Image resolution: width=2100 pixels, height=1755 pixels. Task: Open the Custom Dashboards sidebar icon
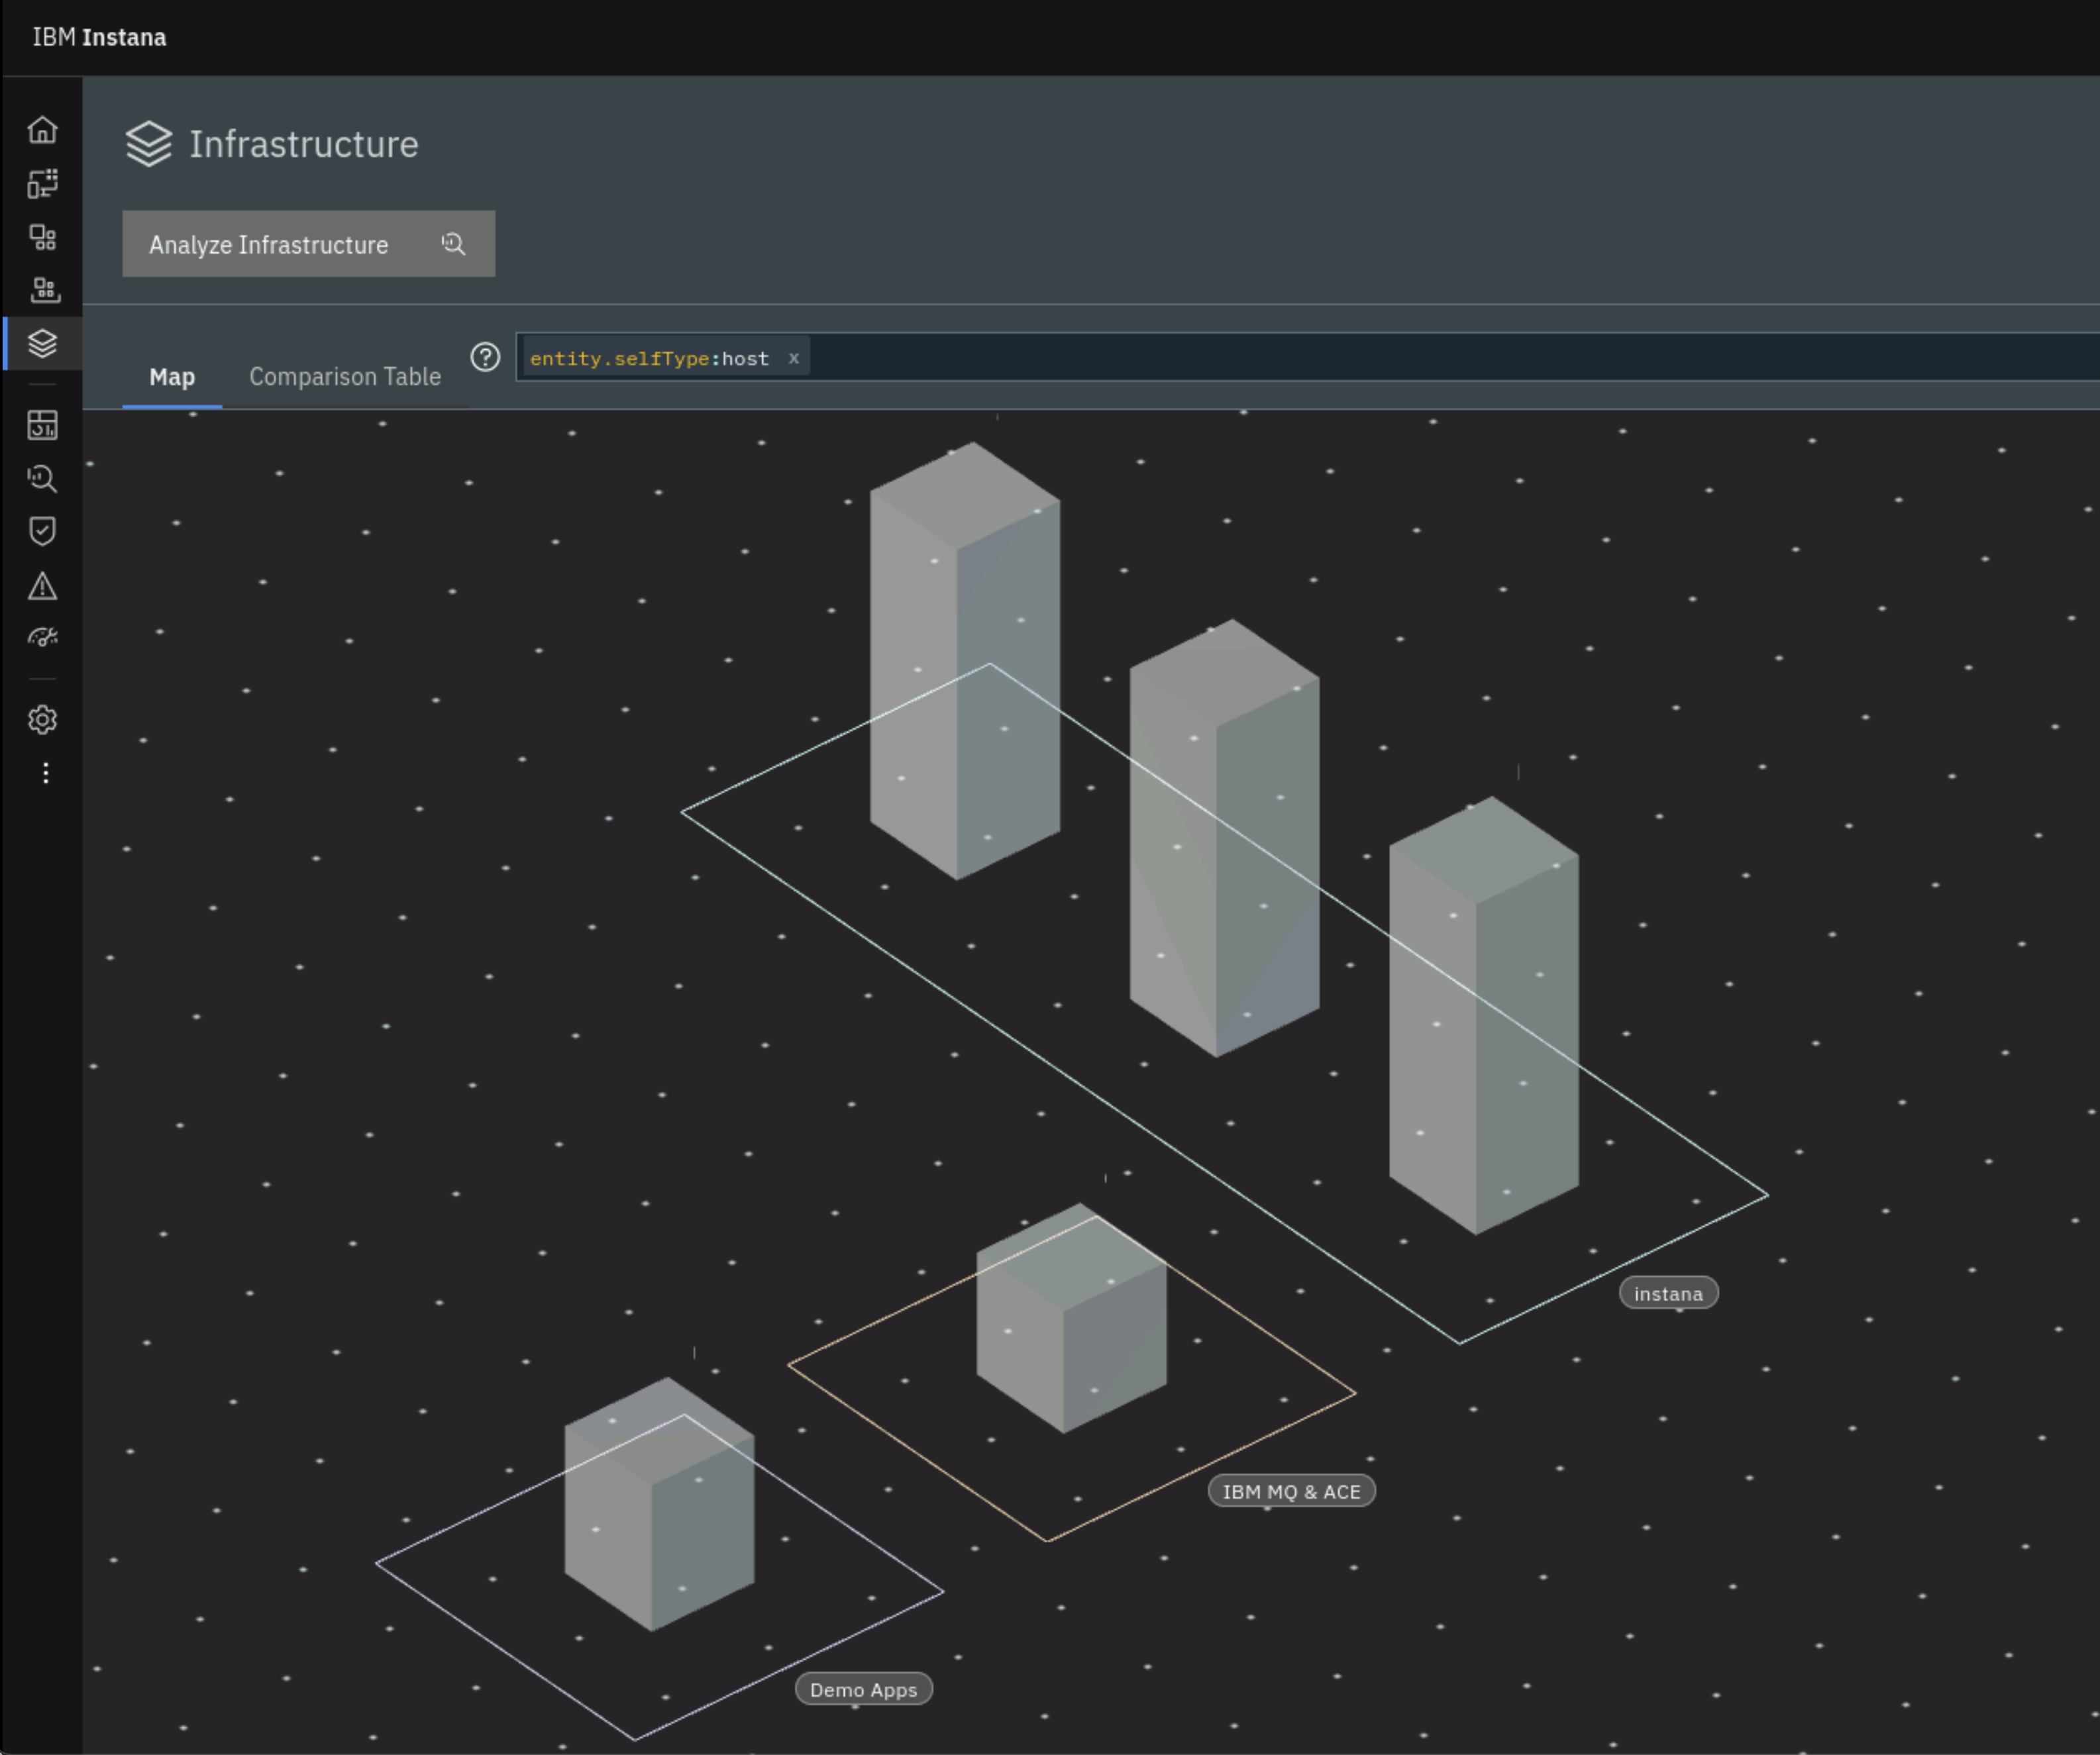(42, 426)
